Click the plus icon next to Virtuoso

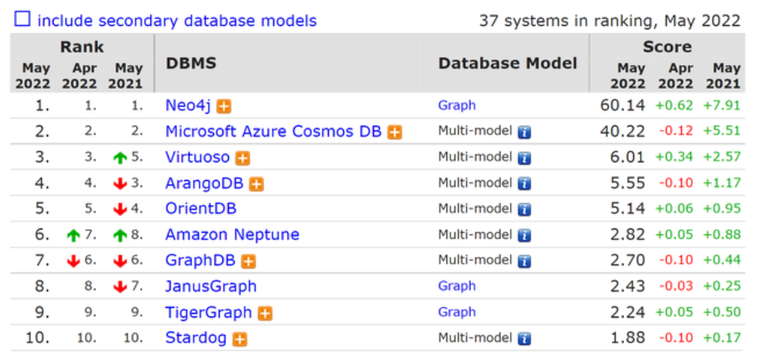pyautogui.click(x=242, y=158)
